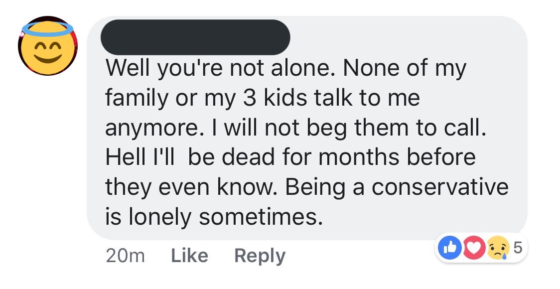Reply to this comment
The height and width of the screenshot is (289, 560).
pyautogui.click(x=260, y=256)
